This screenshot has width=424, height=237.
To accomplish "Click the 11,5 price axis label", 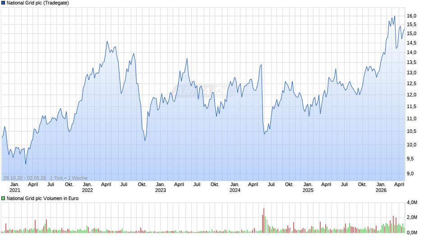I will pyautogui.click(x=411, y=107).
